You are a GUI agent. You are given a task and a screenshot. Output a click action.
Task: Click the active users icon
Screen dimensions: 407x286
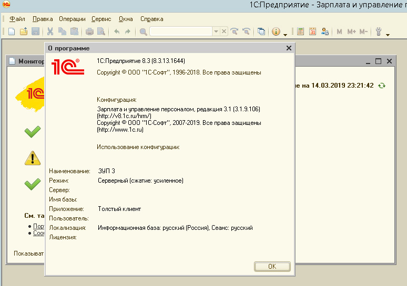click(x=325, y=31)
